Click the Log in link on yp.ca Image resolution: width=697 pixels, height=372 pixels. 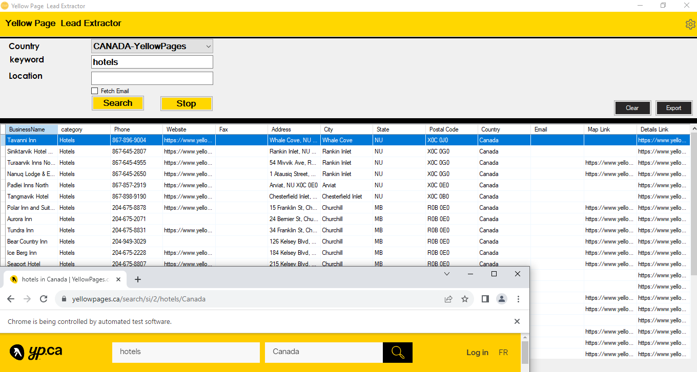coord(477,352)
